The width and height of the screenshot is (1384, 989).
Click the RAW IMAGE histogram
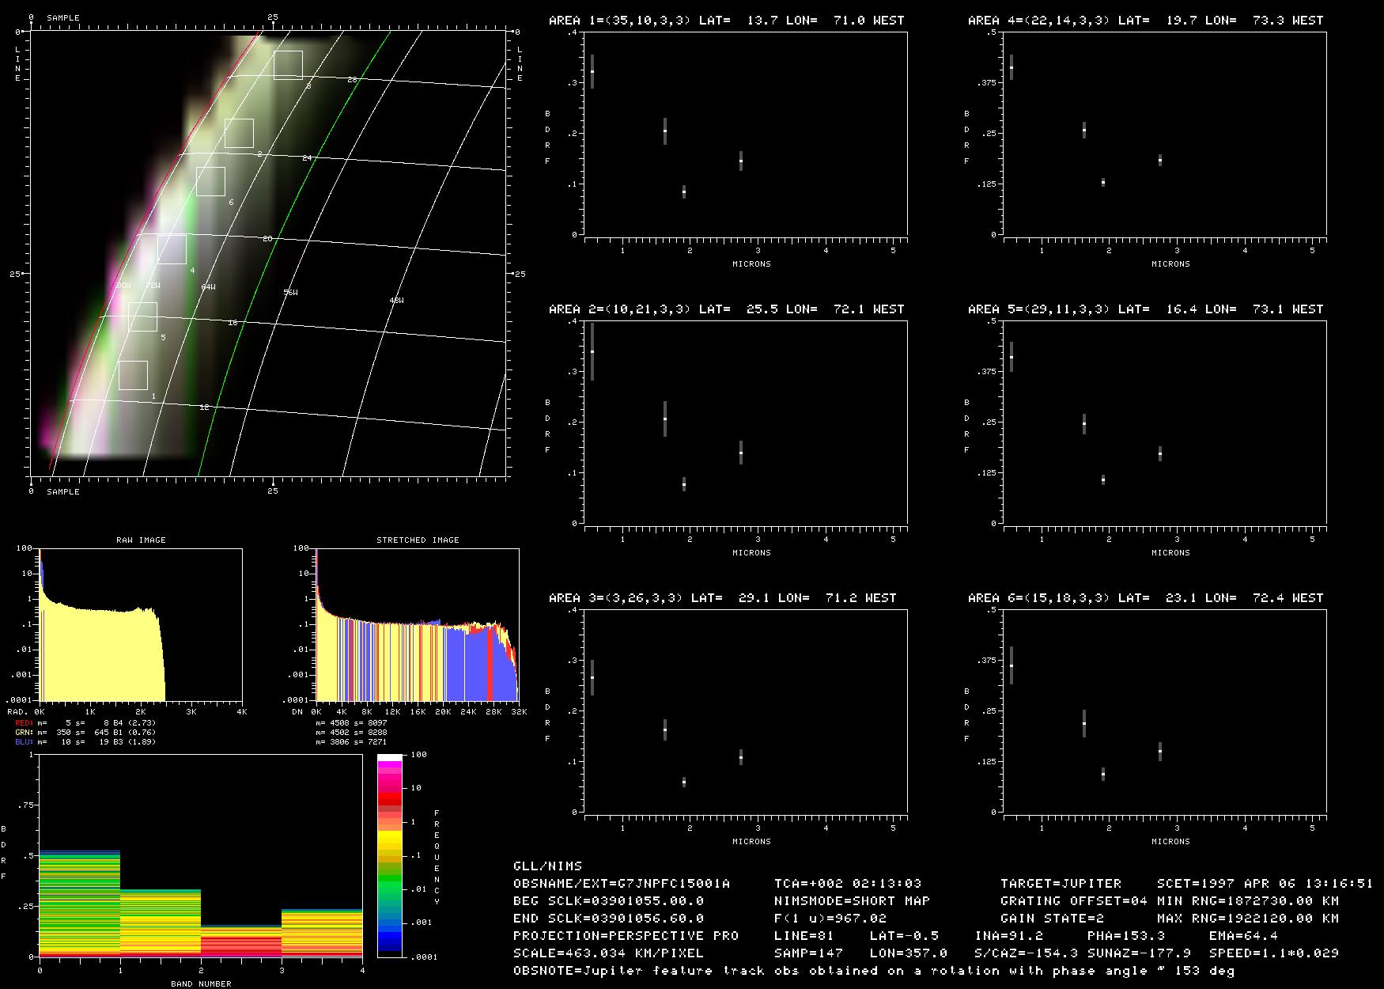141,625
